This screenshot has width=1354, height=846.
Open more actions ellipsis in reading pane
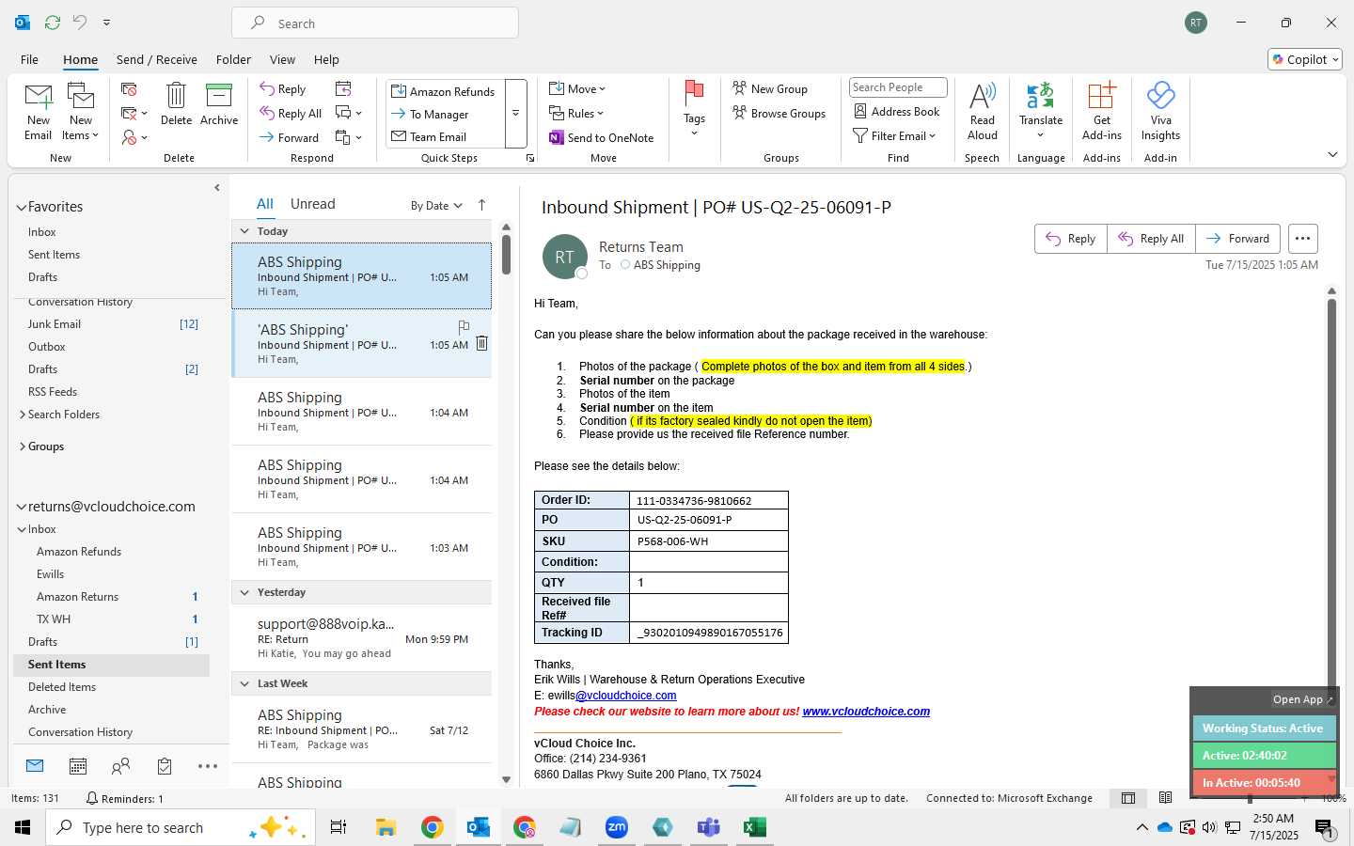pos(1302,239)
